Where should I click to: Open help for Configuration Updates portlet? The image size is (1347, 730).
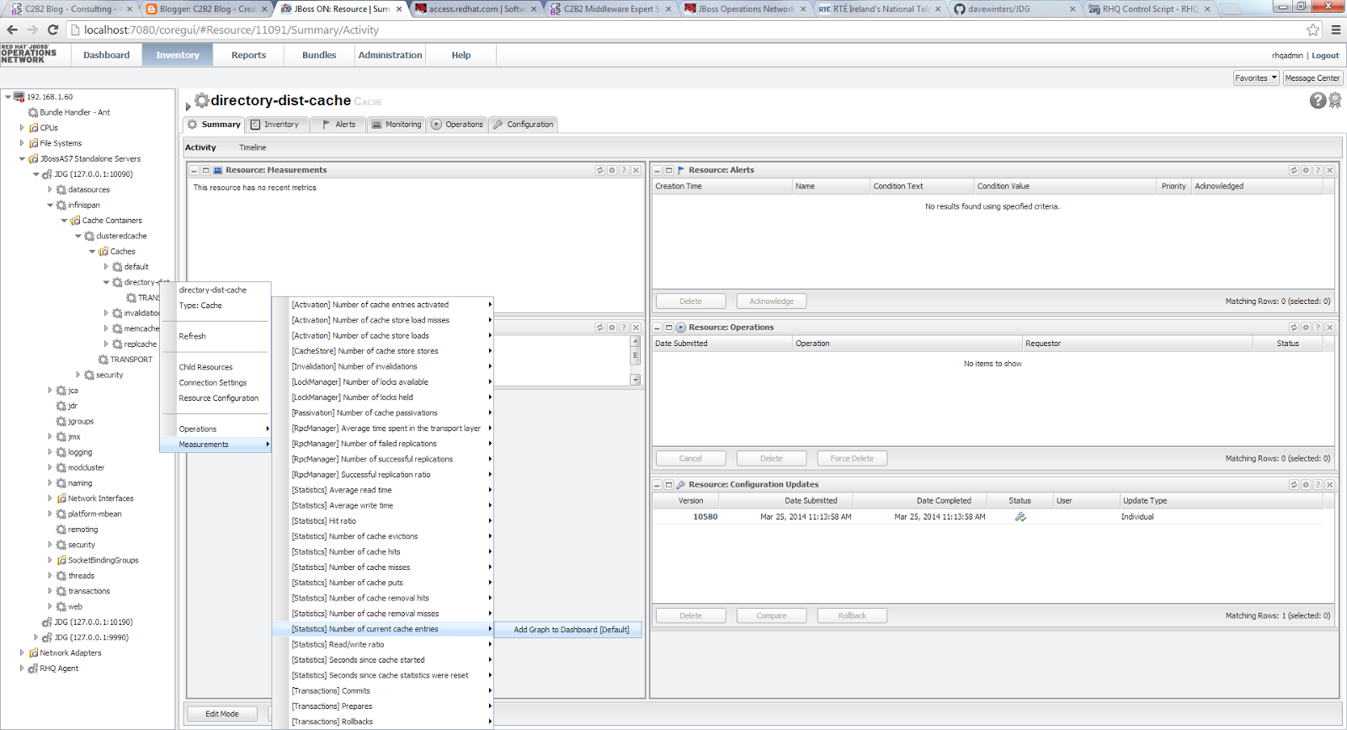[1318, 485]
